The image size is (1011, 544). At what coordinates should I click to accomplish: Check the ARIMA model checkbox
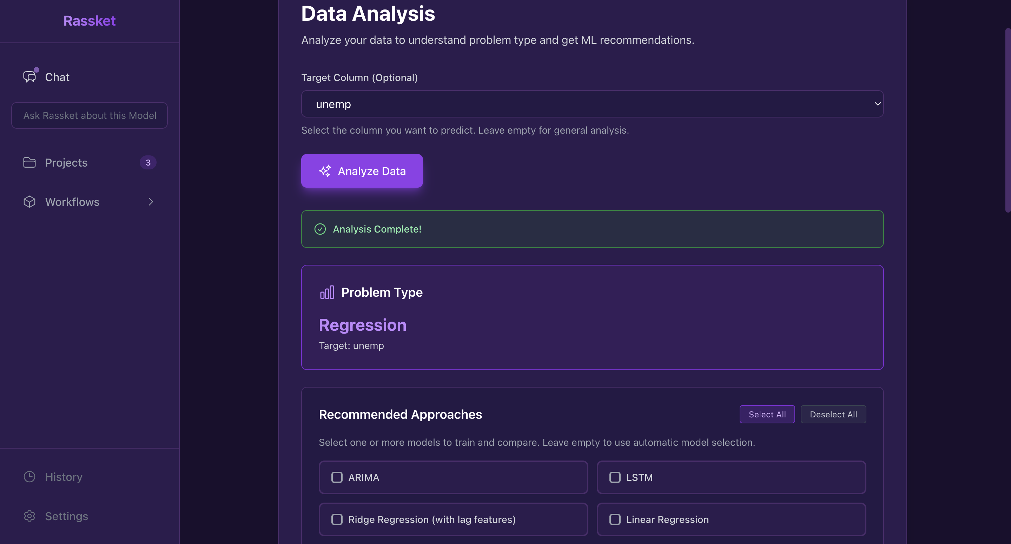click(x=337, y=477)
